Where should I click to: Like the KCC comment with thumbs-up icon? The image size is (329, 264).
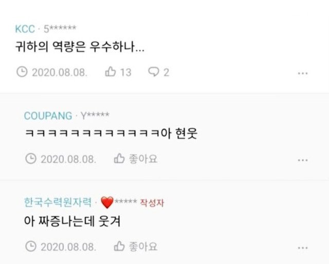pyautogui.click(x=111, y=71)
